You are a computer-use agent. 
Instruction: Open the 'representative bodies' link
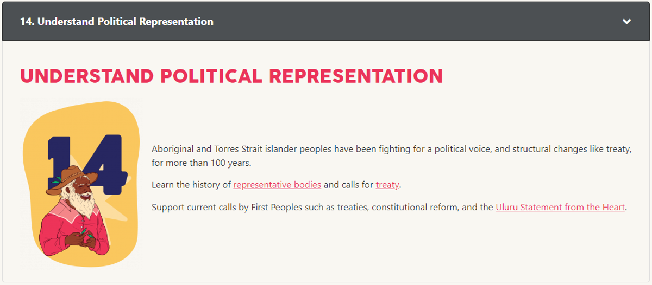(277, 185)
